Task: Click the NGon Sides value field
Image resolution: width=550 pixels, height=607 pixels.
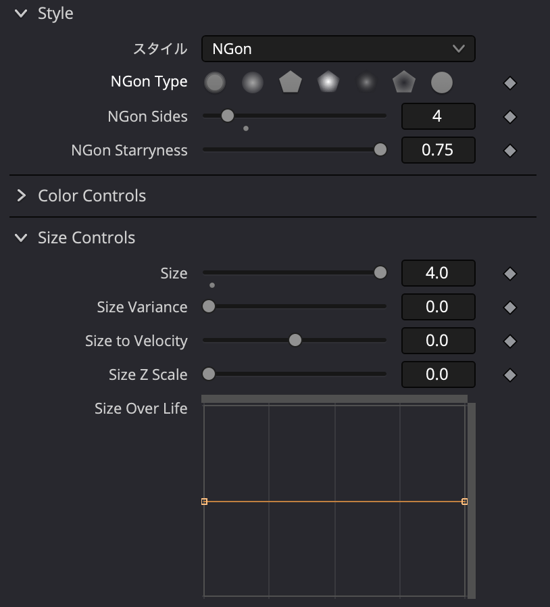Action: coord(438,116)
